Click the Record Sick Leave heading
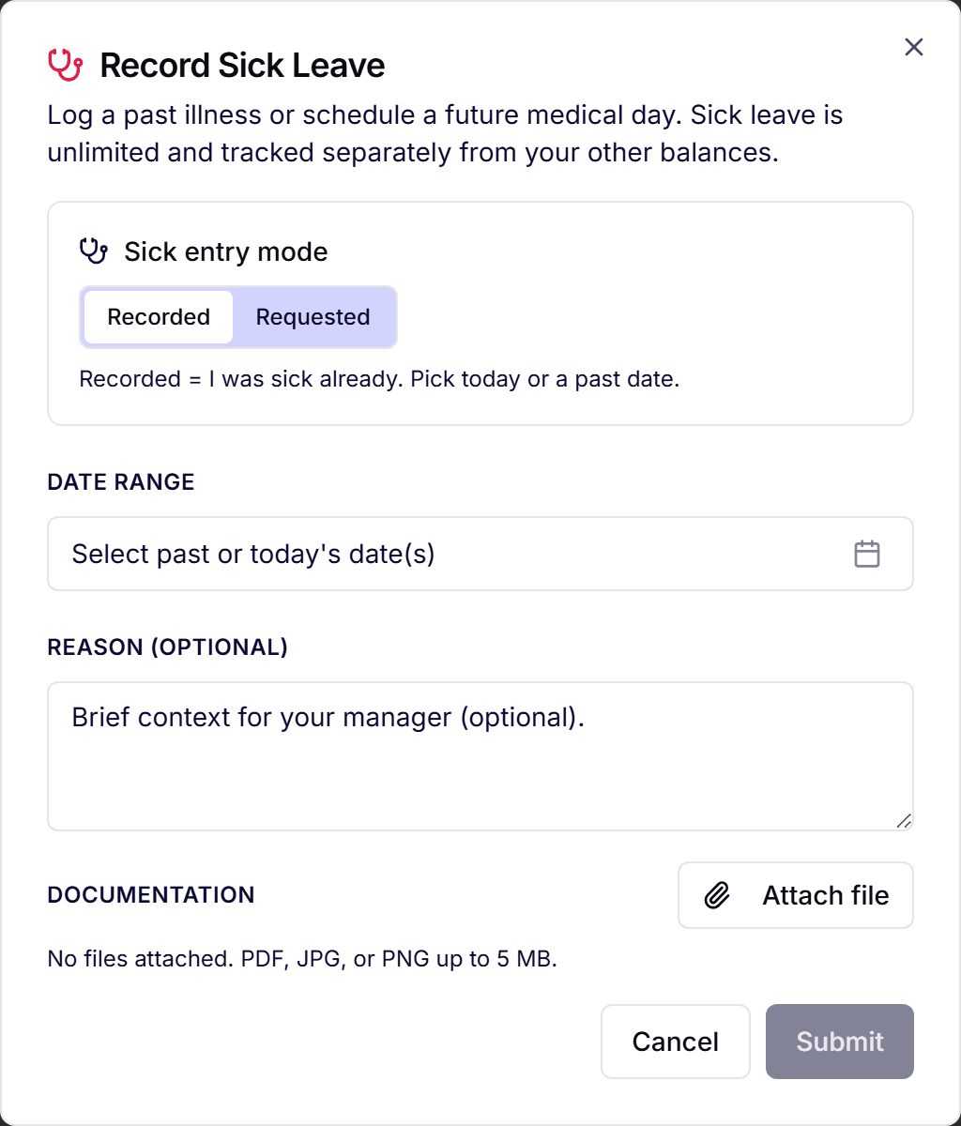 tap(242, 66)
